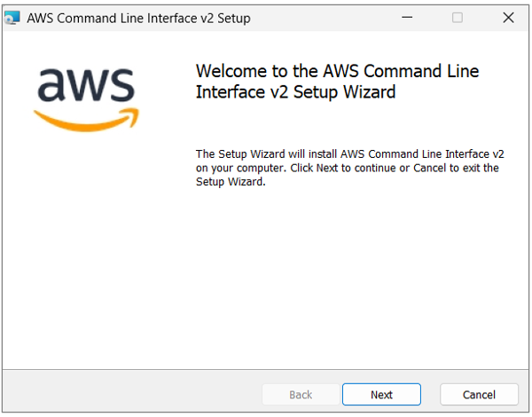Viewport: 532px width, 417px height.
Task: Click the empty grey footer left of Back
Action: [132, 394]
